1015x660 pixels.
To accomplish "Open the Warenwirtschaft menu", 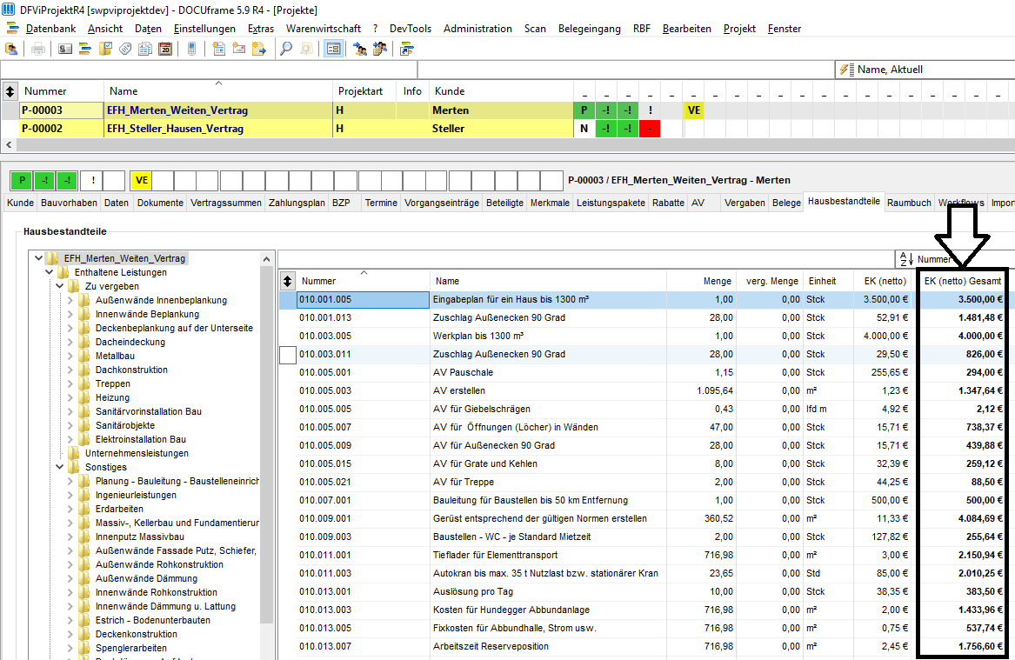I will pos(324,29).
